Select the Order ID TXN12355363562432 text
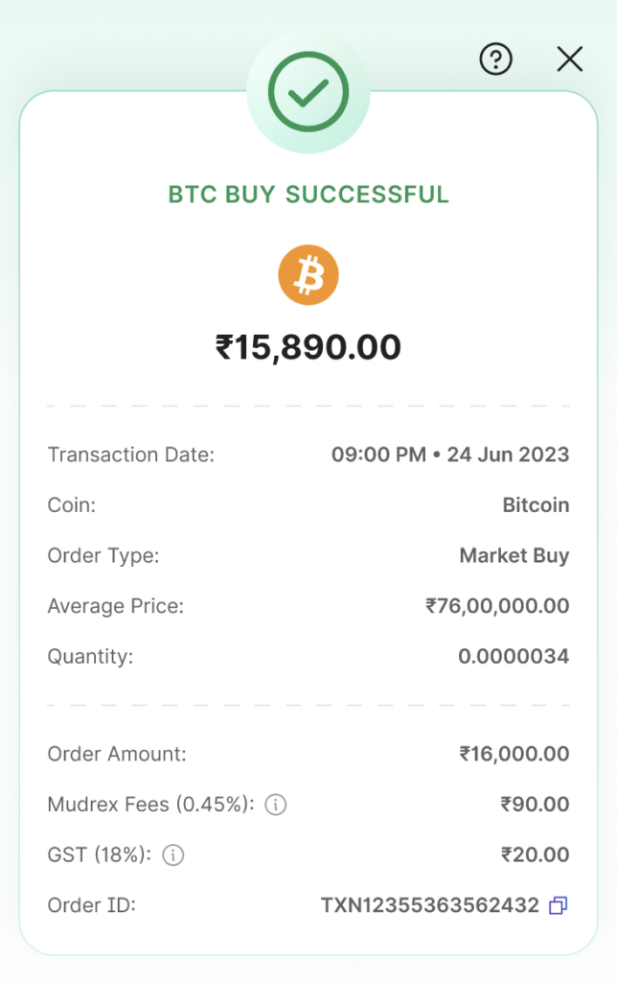This screenshot has width=617, height=982. coord(429,904)
